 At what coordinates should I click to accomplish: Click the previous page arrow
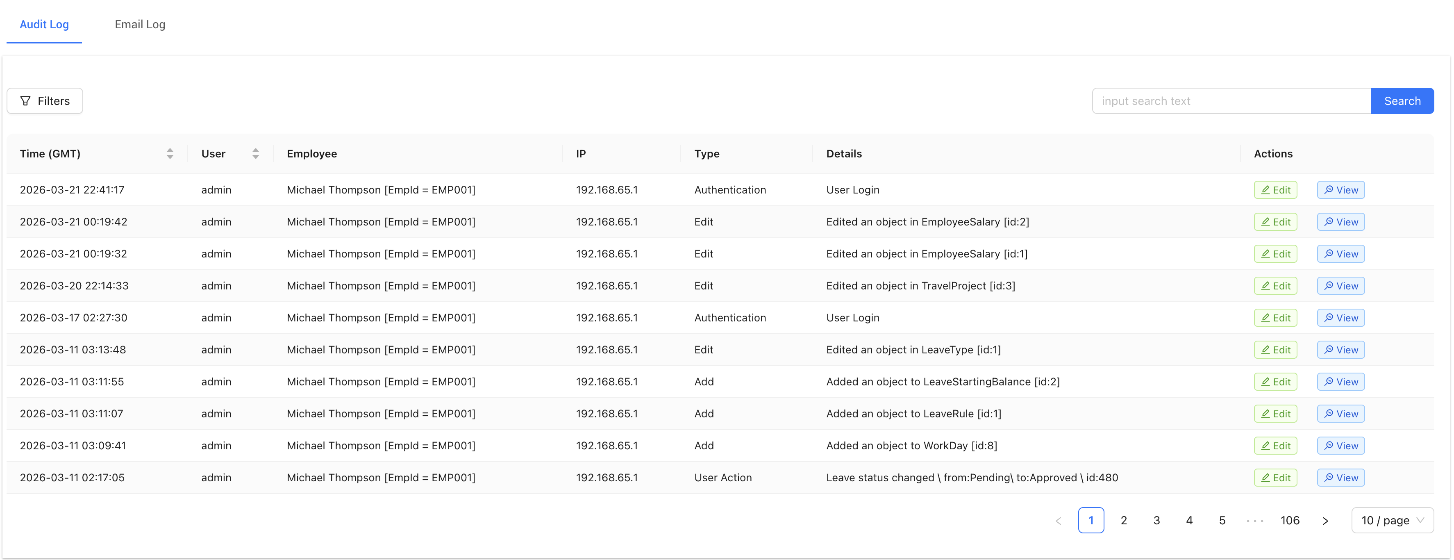pyautogui.click(x=1058, y=520)
